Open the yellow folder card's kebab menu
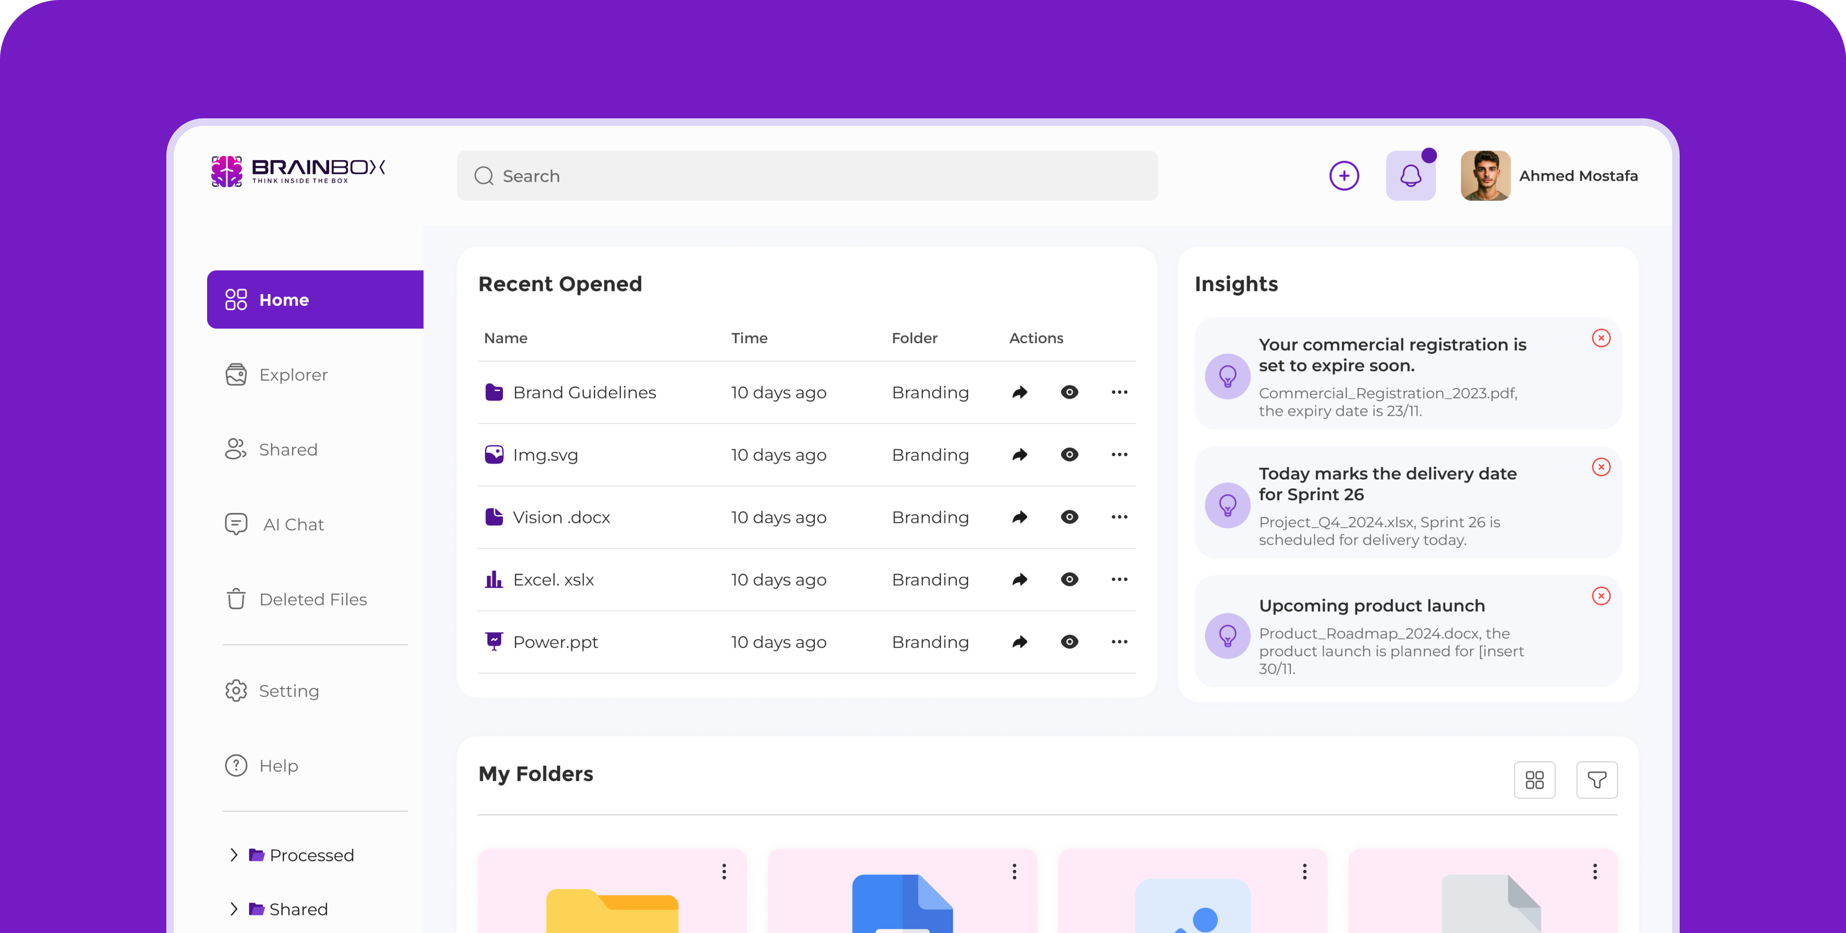Viewport: 1846px width, 933px height. click(724, 871)
